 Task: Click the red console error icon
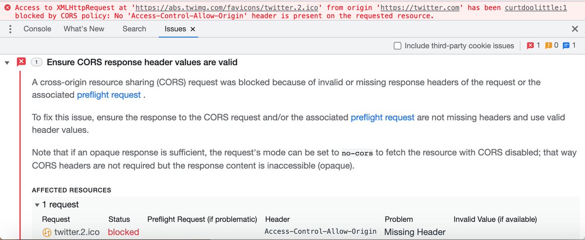8,8
